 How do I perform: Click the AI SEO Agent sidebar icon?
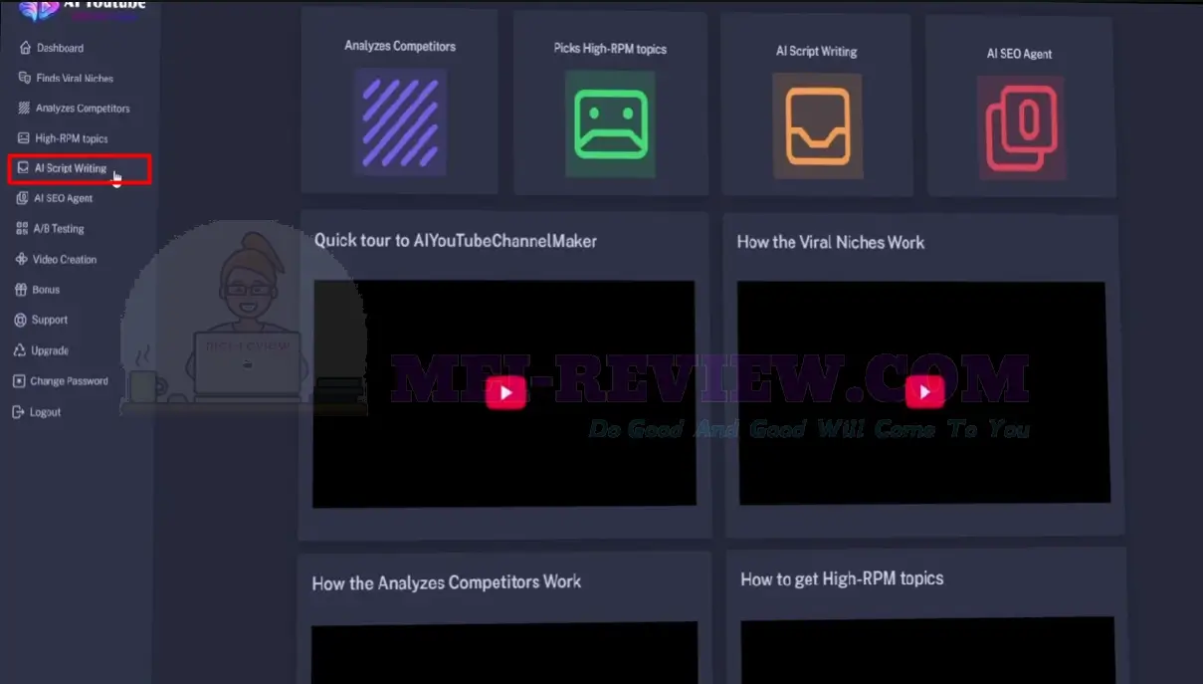[x=24, y=198]
